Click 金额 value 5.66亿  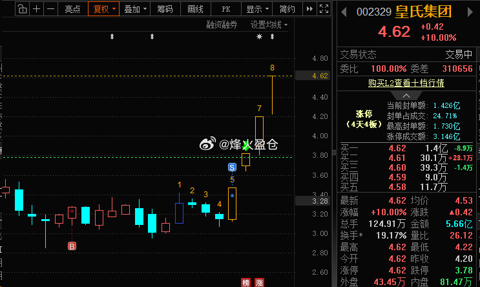459,224
